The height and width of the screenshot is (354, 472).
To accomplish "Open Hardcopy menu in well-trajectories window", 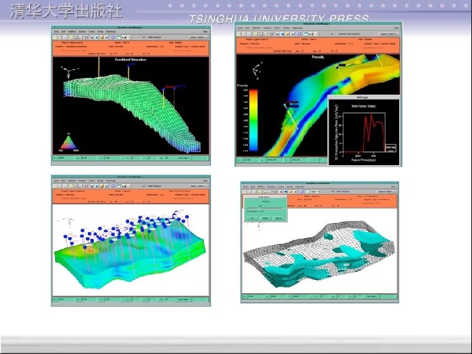I will pos(111,181).
